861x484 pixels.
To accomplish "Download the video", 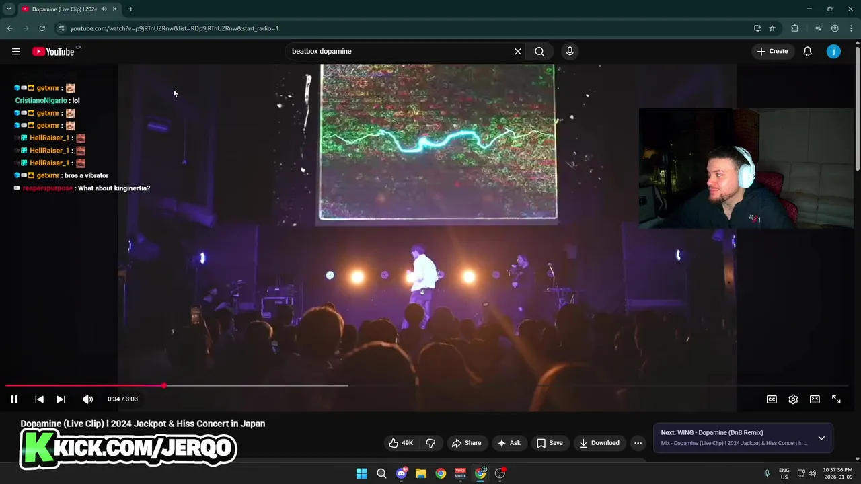I will pos(599,443).
